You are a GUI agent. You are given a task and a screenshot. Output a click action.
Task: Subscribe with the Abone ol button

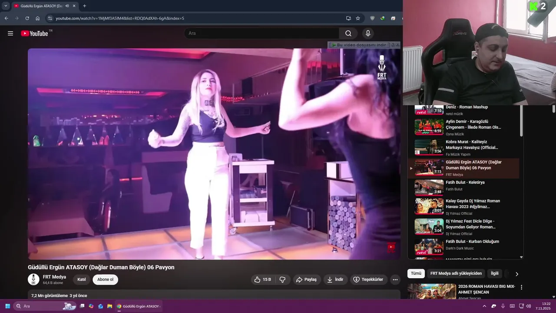(x=105, y=280)
